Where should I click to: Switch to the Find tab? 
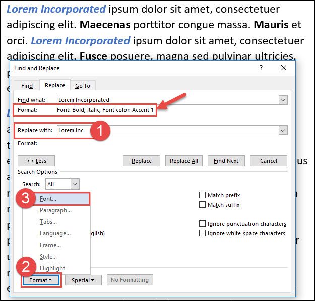coord(27,86)
